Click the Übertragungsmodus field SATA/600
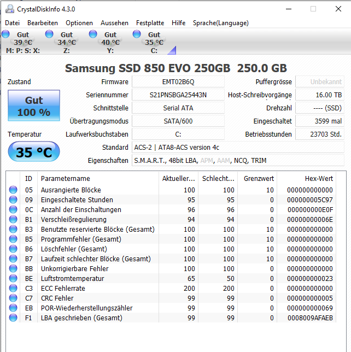 point(178,121)
